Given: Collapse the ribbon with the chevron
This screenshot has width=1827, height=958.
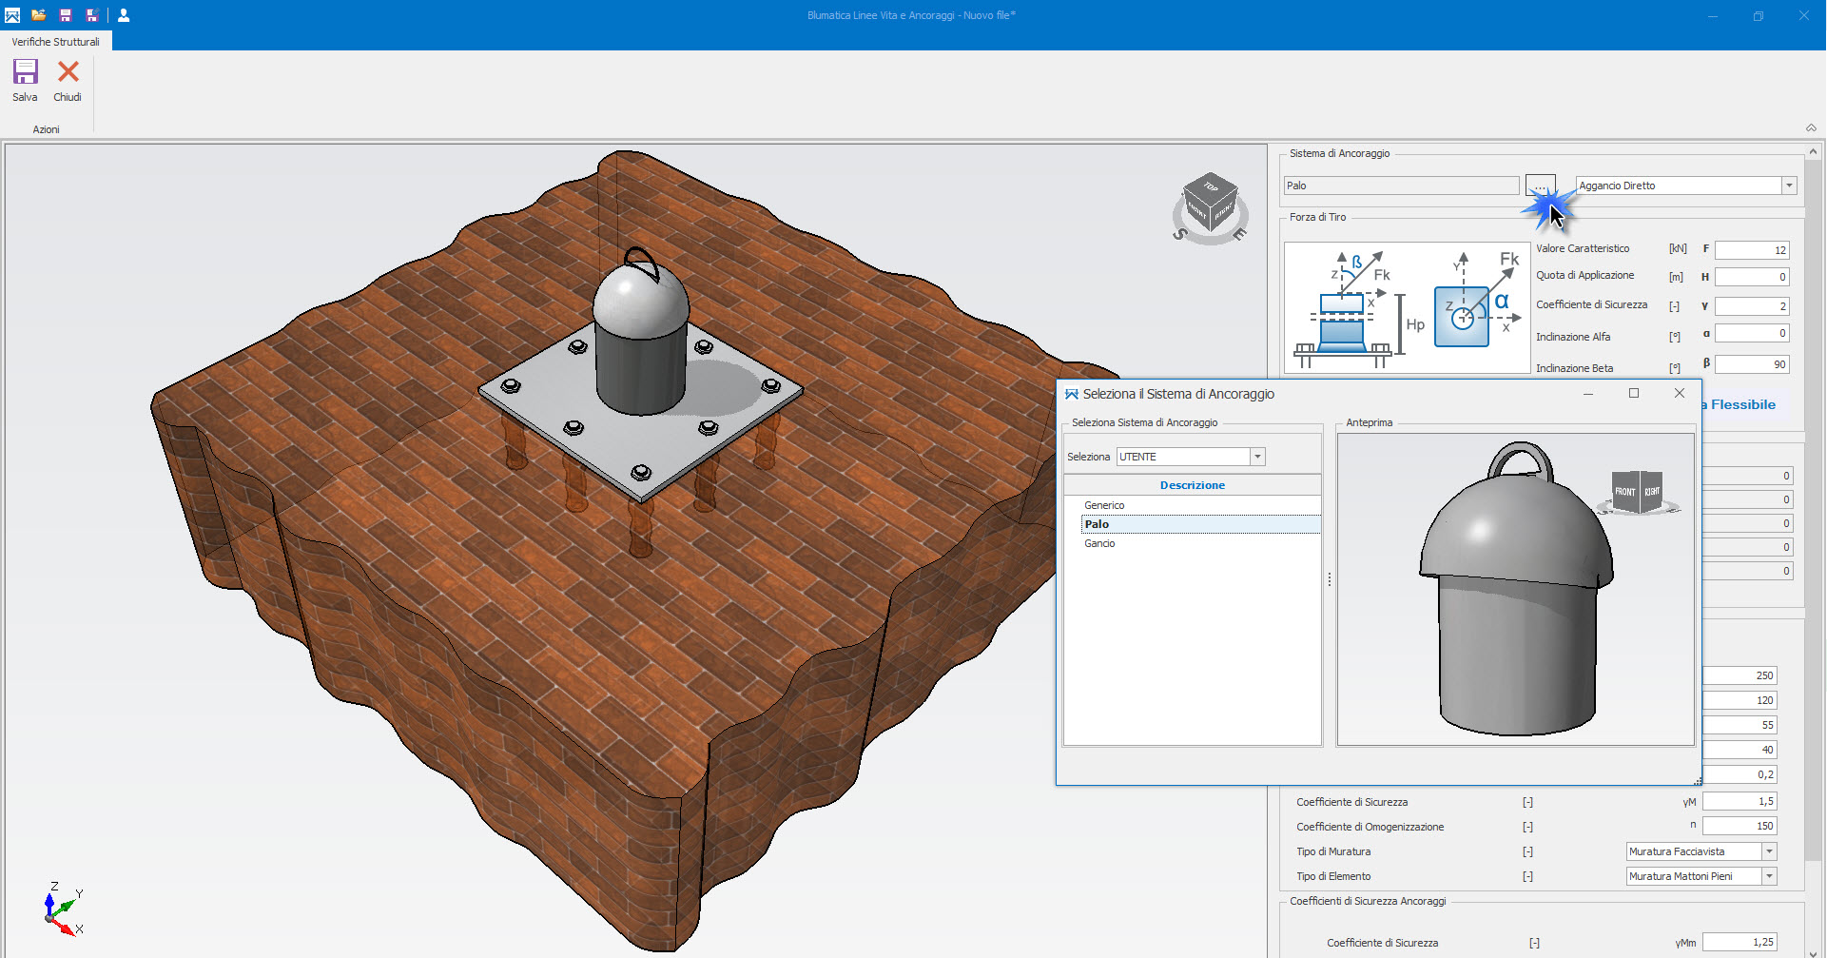Looking at the screenshot, I should 1811,128.
